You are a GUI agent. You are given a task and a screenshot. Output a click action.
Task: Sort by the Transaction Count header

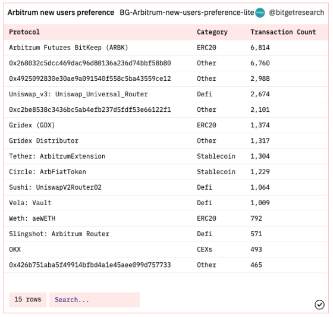283,32
